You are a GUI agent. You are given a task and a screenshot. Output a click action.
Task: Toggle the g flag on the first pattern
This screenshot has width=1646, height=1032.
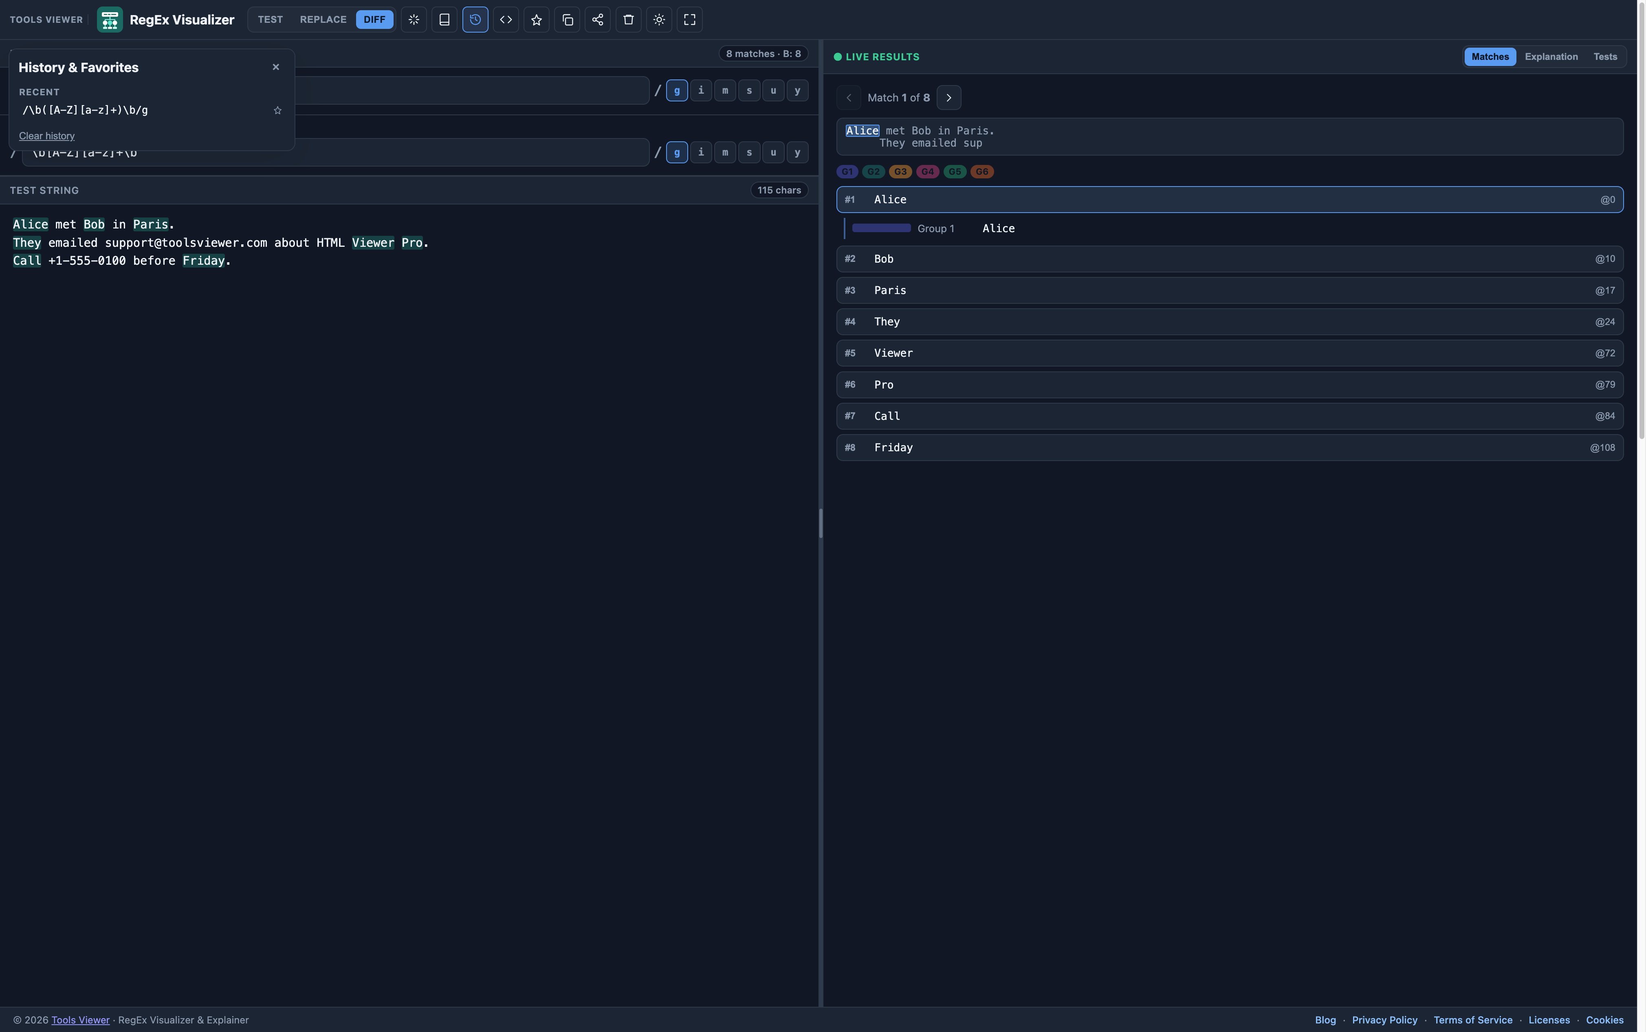point(677,90)
